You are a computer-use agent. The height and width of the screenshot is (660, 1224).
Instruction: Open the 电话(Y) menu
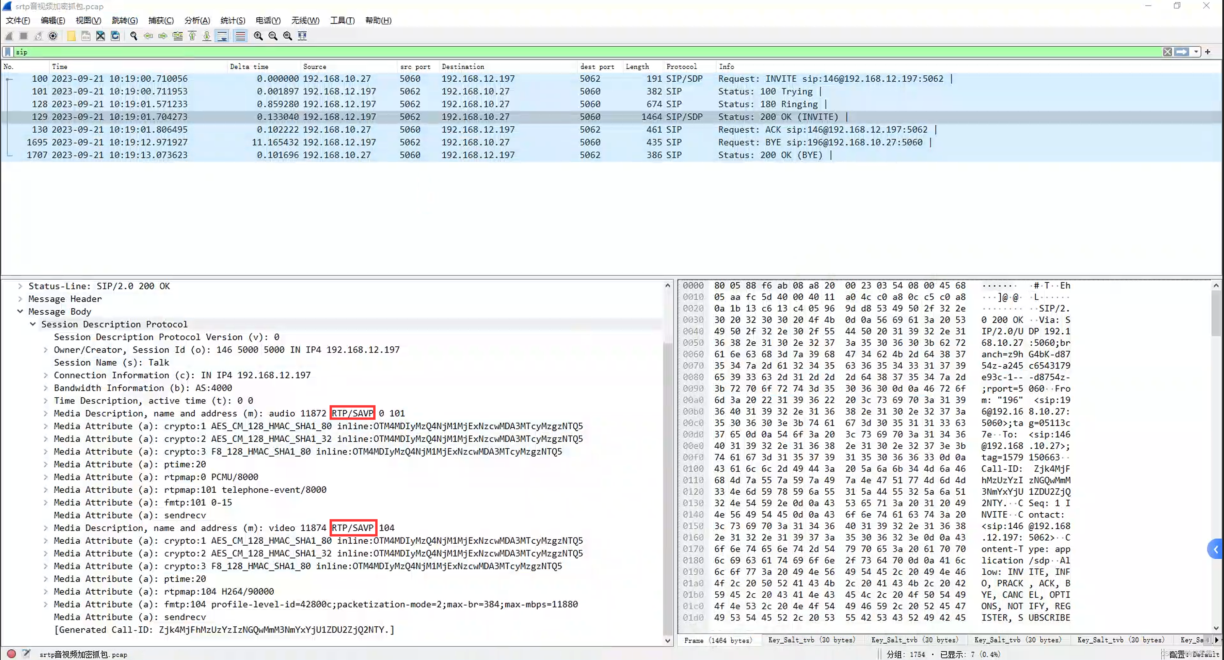pos(268,20)
